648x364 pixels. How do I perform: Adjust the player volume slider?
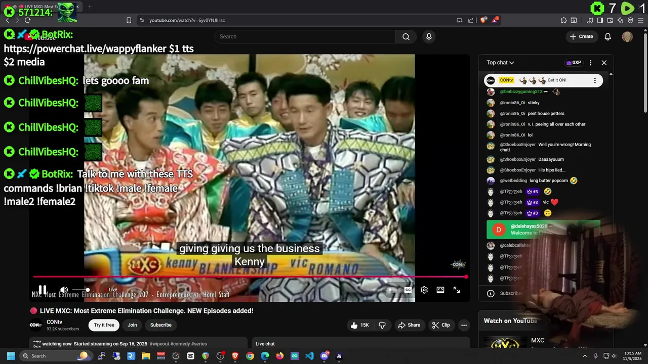point(80,290)
